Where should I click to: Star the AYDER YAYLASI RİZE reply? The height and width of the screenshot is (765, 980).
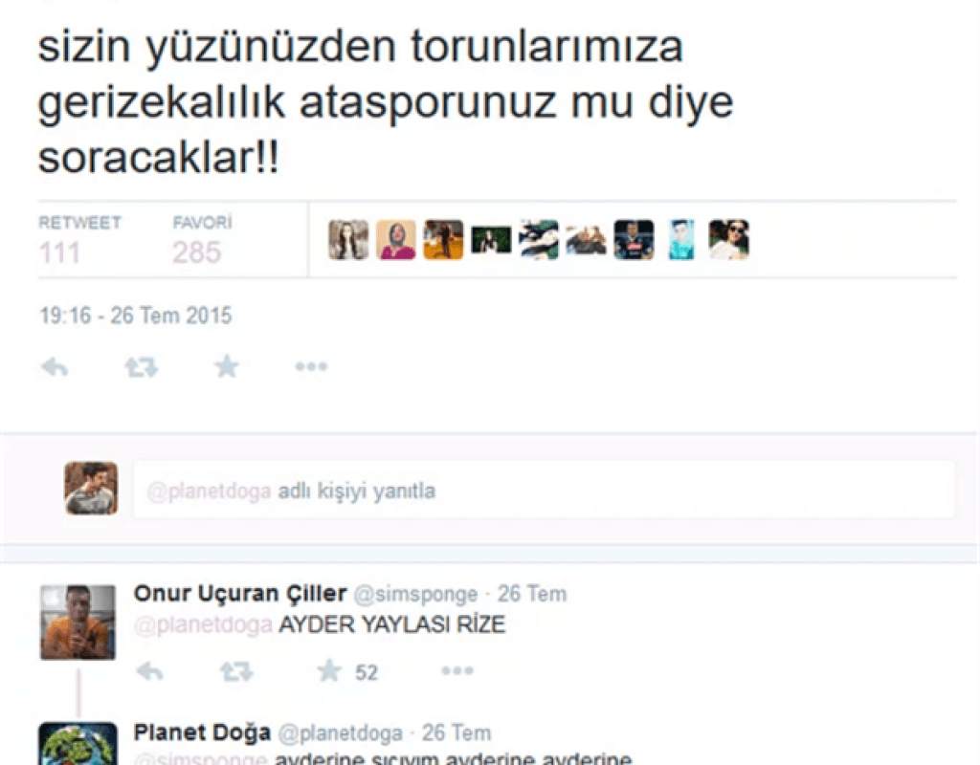coord(329,671)
